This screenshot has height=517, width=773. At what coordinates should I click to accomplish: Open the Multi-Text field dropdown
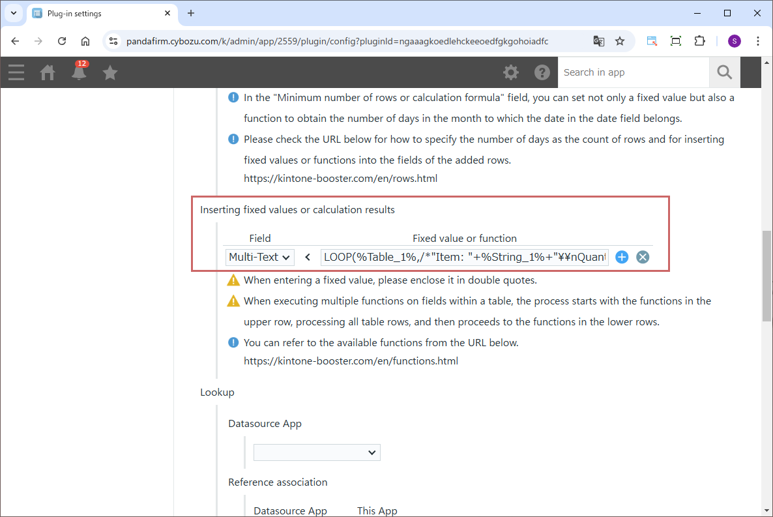[260, 257]
